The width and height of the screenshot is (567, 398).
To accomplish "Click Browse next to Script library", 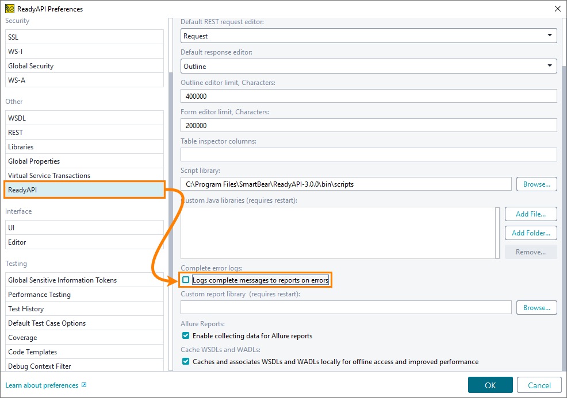I will [536, 184].
